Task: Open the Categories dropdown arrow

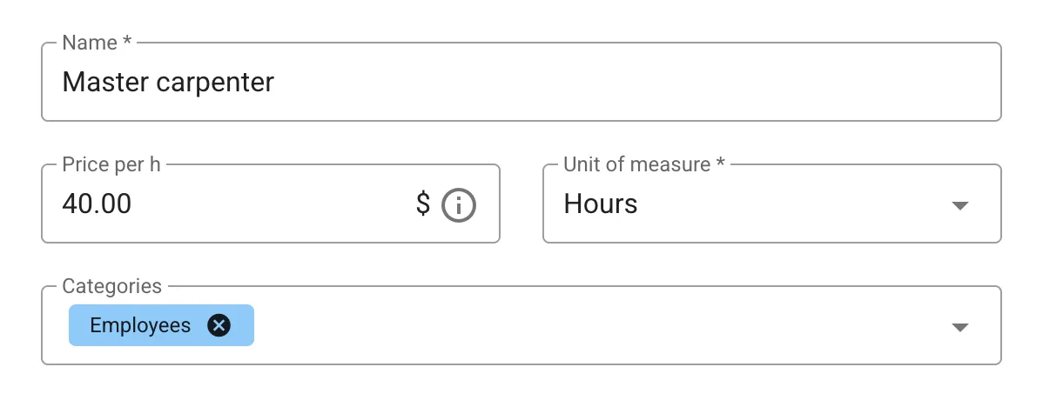Action: (x=959, y=327)
